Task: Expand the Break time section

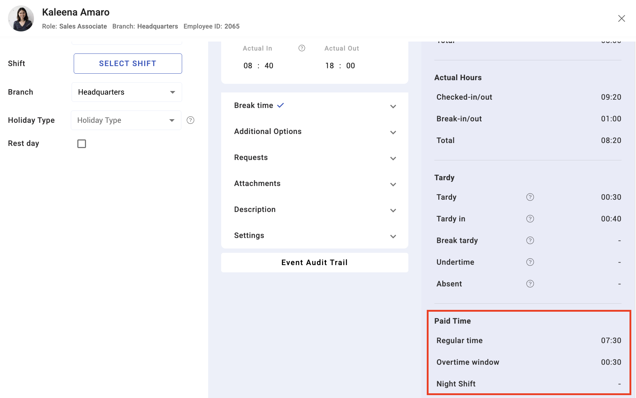Action: 315,105
